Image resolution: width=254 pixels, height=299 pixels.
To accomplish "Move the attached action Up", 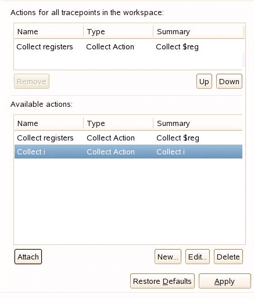I will tap(204, 81).
